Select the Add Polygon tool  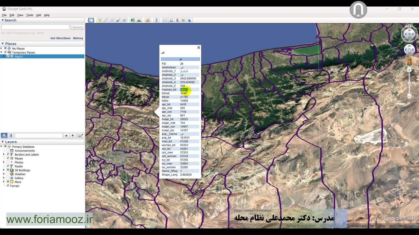pyautogui.click(x=106, y=20)
